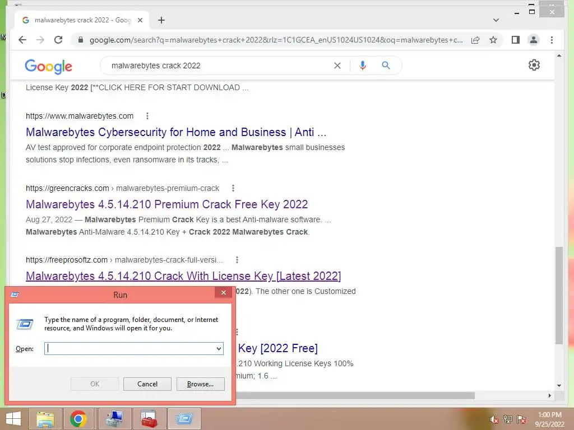Start voice search with microphone icon
This screenshot has width=574, height=430.
(363, 66)
